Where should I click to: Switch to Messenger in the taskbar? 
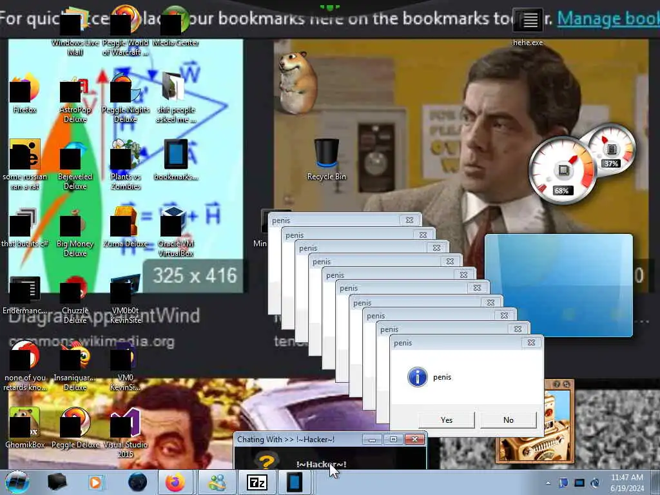click(217, 482)
